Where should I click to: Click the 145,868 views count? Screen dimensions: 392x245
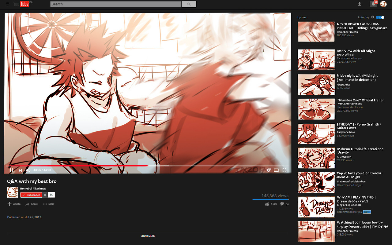[x=275, y=196]
